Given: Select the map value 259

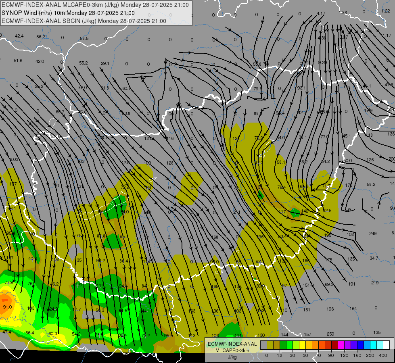Looking at the screenshot, I should point(330,334).
